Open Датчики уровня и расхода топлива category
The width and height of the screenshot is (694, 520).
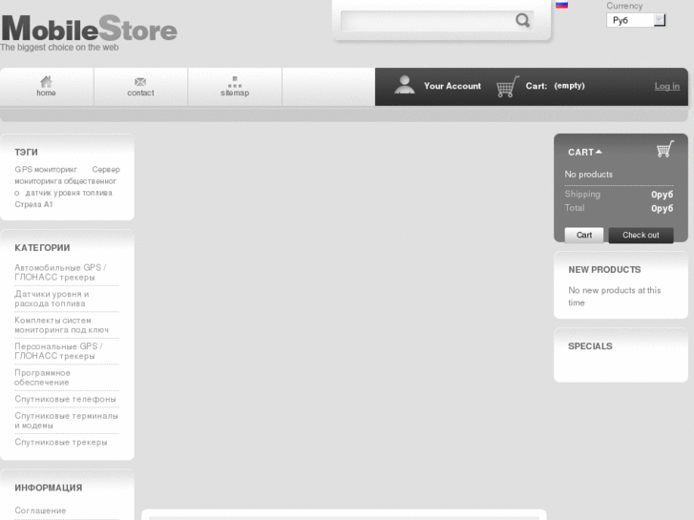point(52,299)
